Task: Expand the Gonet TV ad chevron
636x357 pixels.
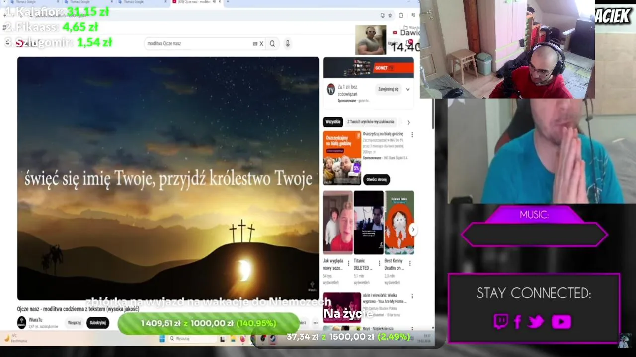Action: coord(408,90)
